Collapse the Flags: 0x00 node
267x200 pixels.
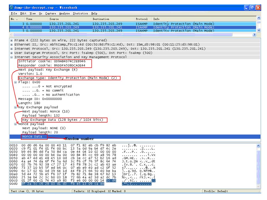pyautogui.click(x=16, y=82)
